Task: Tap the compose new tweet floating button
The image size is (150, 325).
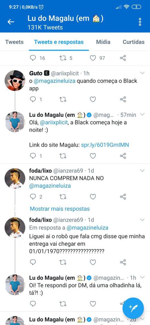Action: coord(133,308)
